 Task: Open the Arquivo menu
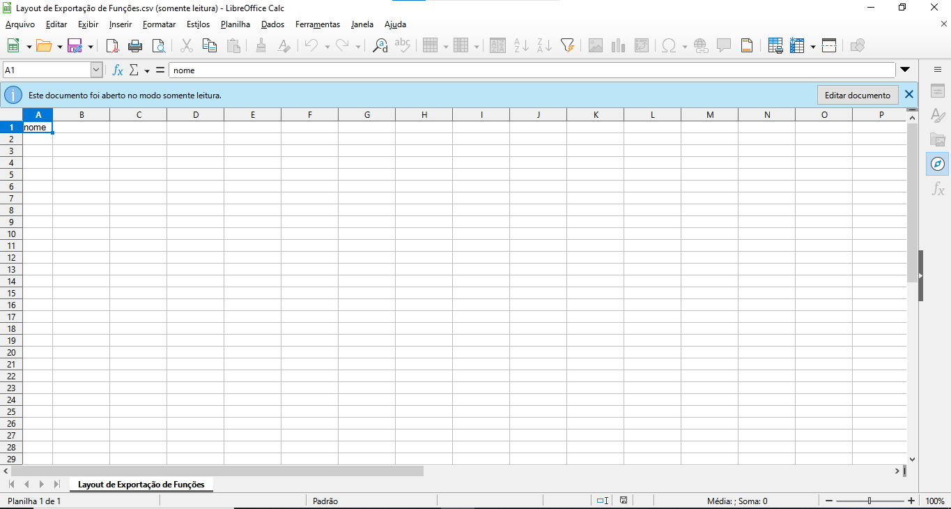click(x=20, y=24)
